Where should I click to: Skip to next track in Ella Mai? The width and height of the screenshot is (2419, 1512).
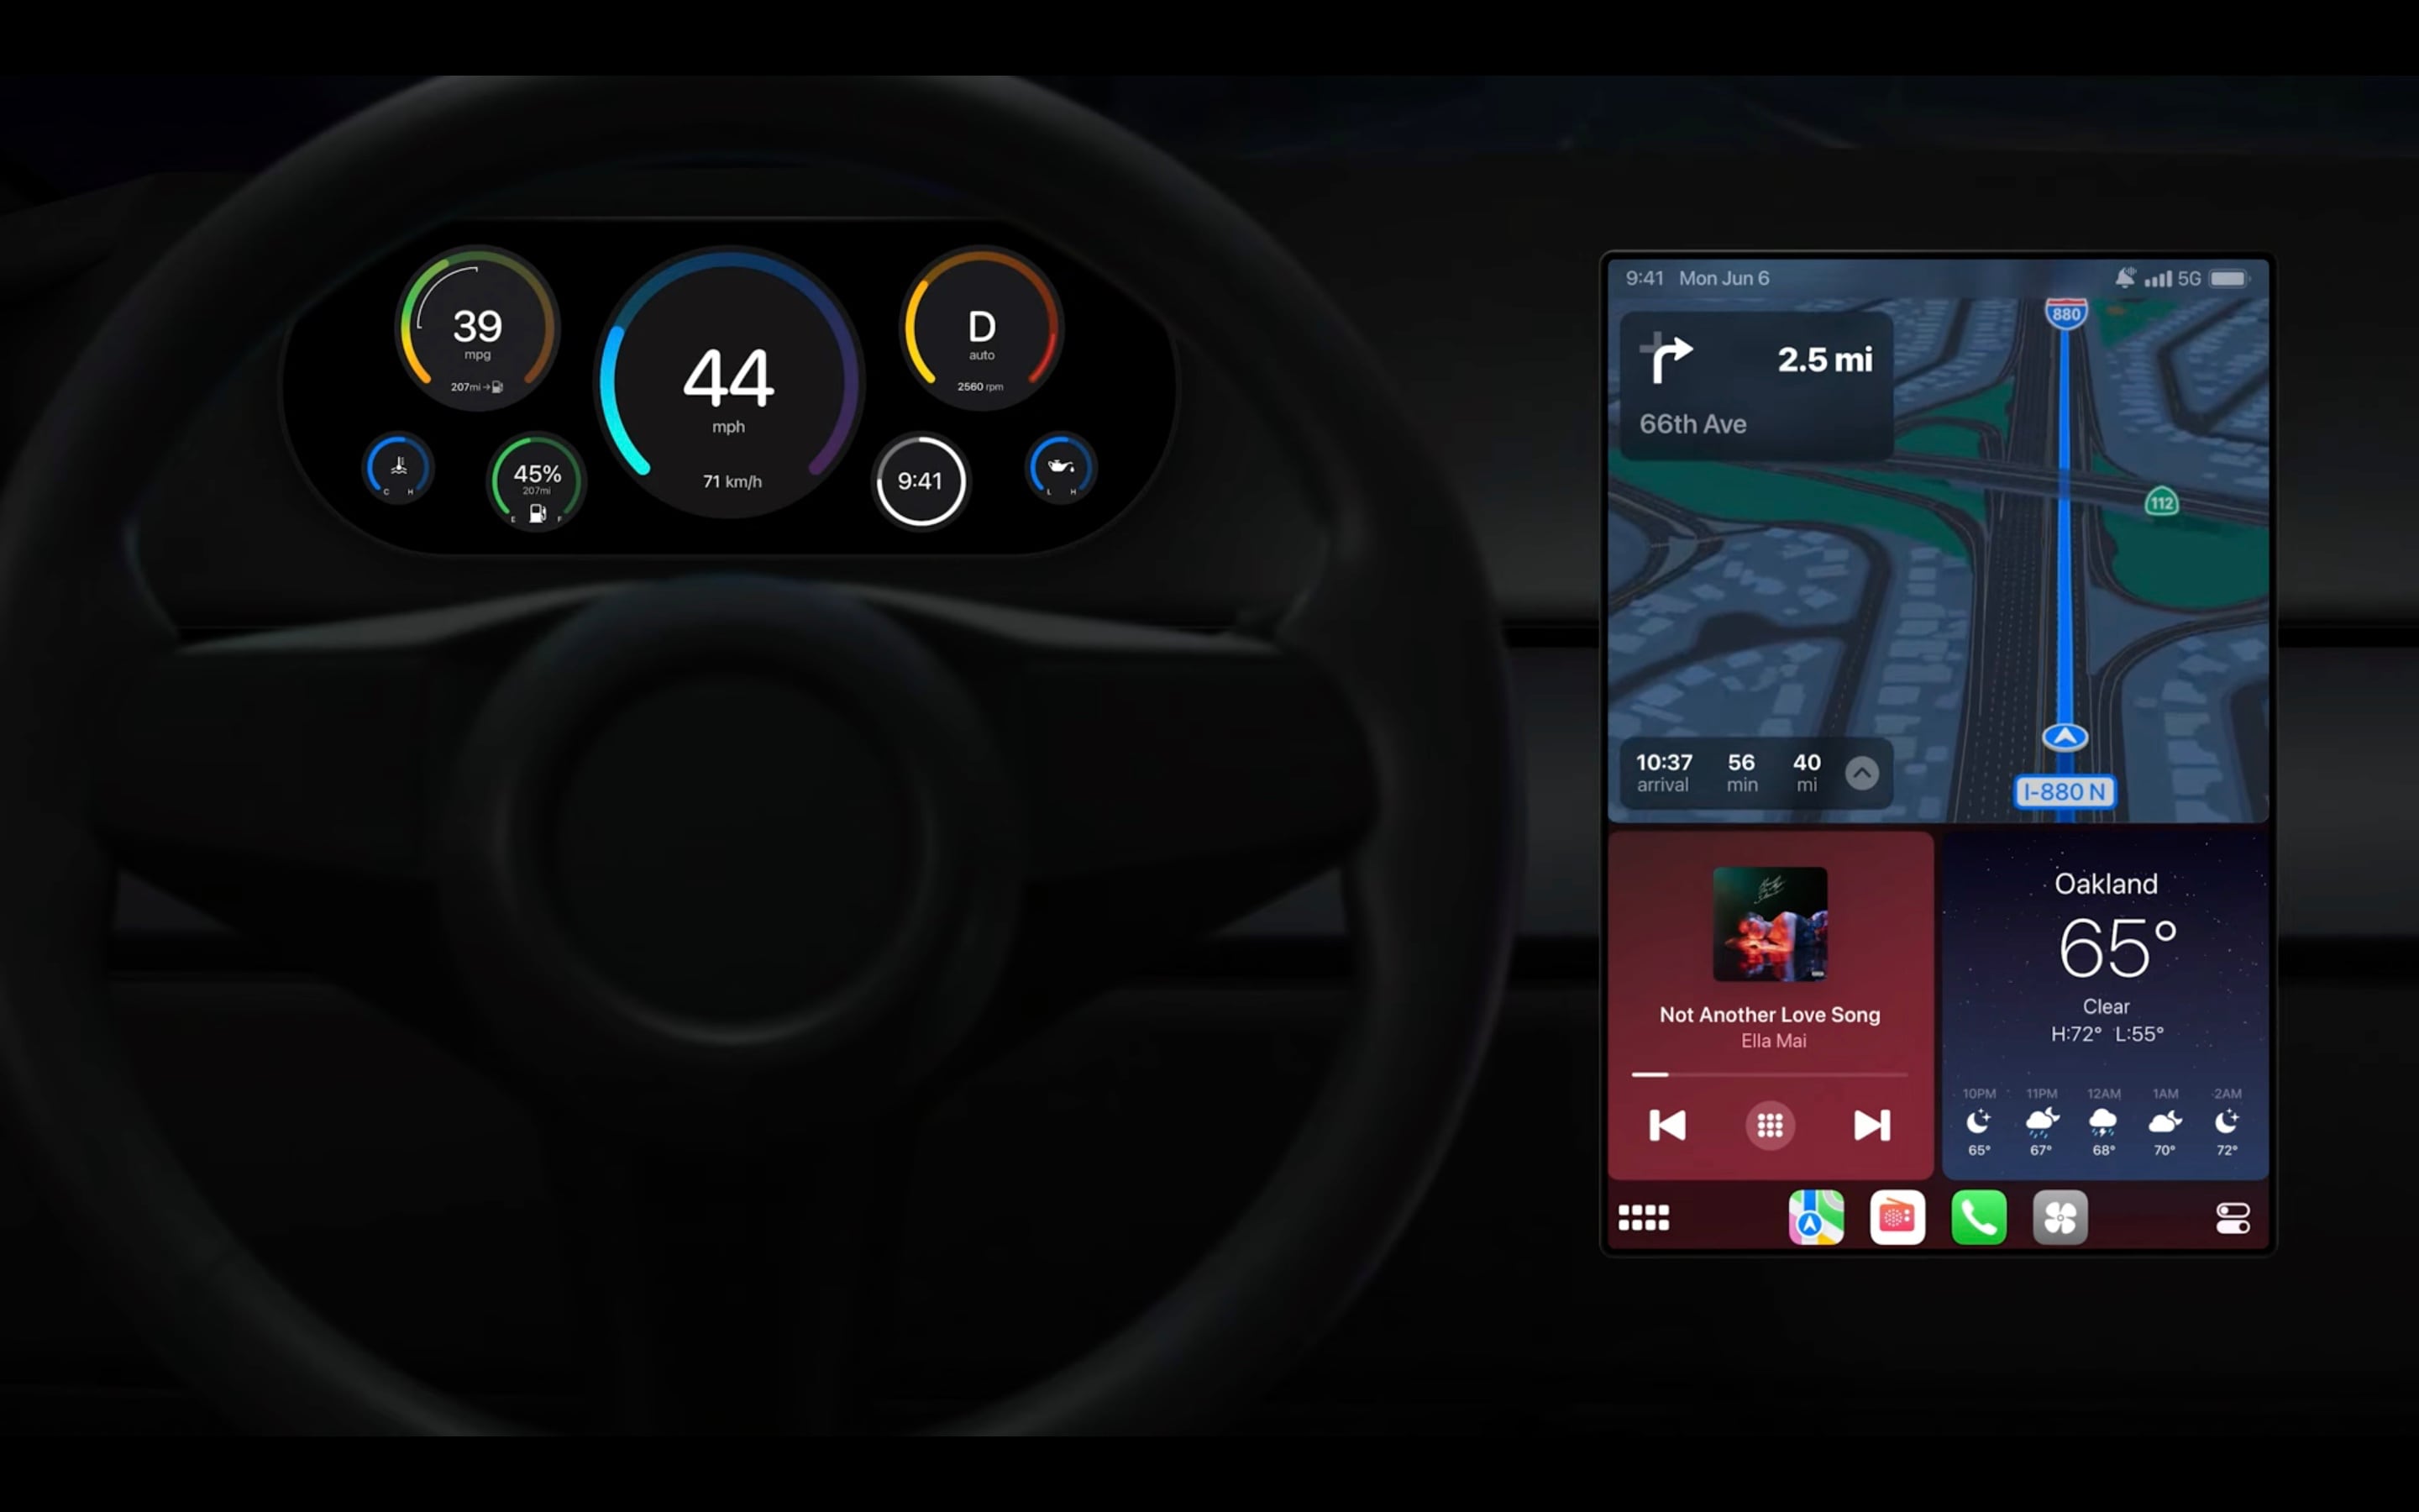[x=1872, y=1124]
